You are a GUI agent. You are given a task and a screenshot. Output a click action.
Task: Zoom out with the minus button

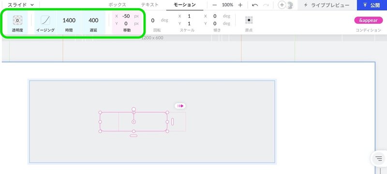215,5
